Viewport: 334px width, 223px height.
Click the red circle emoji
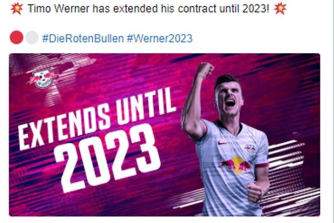click(x=16, y=37)
